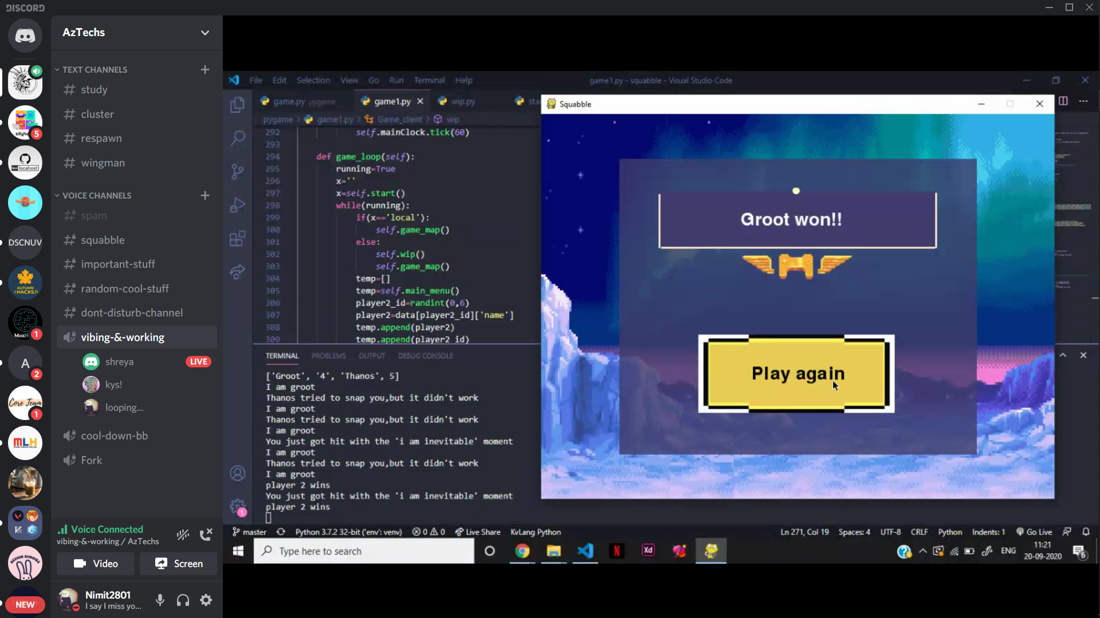Image resolution: width=1100 pixels, height=618 pixels.
Task: Toggle noise suppression icon
Action: [183, 534]
